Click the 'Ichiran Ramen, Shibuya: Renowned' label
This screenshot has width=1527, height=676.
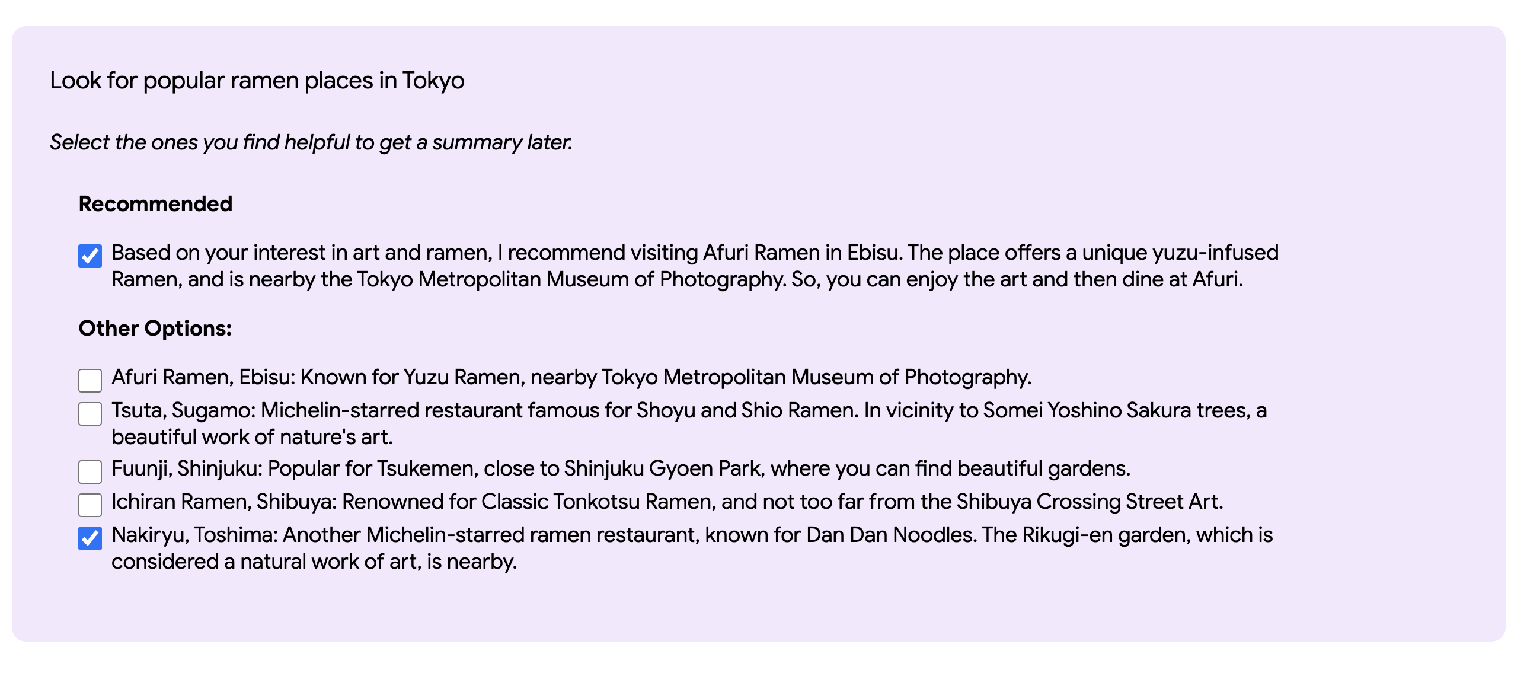[x=666, y=502]
